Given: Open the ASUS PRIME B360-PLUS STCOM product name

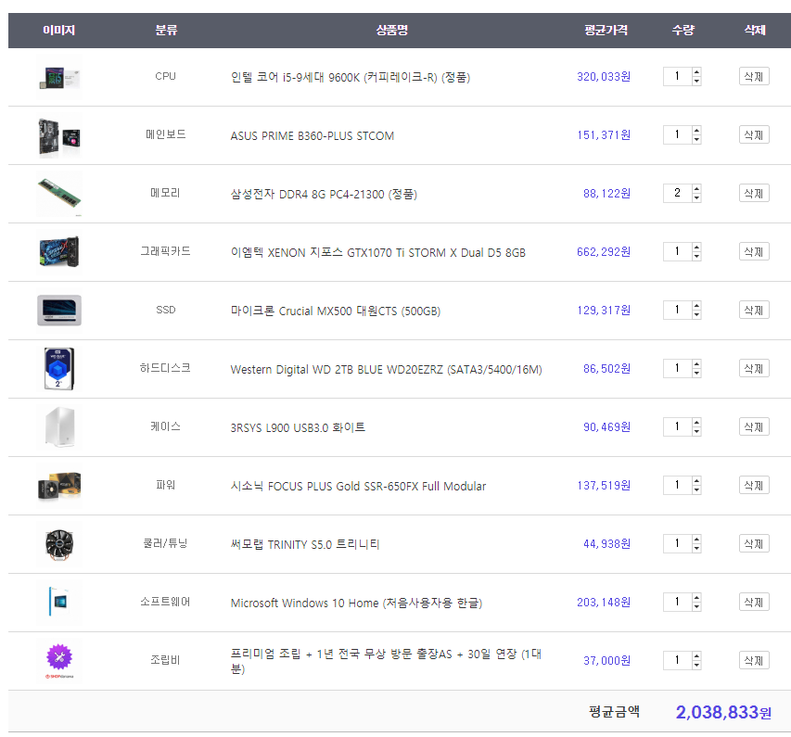Looking at the screenshot, I should pos(313,135).
